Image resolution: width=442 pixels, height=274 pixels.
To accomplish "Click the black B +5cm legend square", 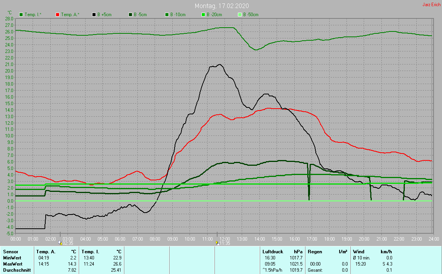I will coord(94,15).
